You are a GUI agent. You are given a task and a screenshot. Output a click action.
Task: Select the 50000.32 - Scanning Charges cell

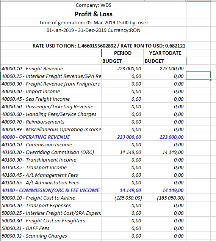(51, 236)
